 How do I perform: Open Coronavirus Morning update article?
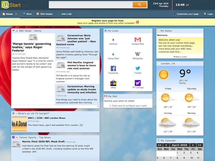(82, 90)
